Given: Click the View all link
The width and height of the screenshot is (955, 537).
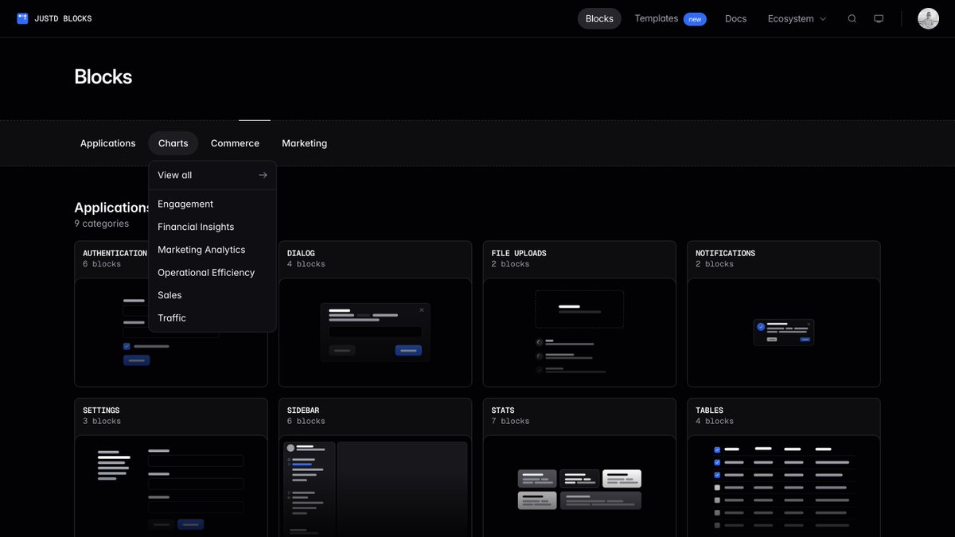Looking at the screenshot, I should pos(174,174).
